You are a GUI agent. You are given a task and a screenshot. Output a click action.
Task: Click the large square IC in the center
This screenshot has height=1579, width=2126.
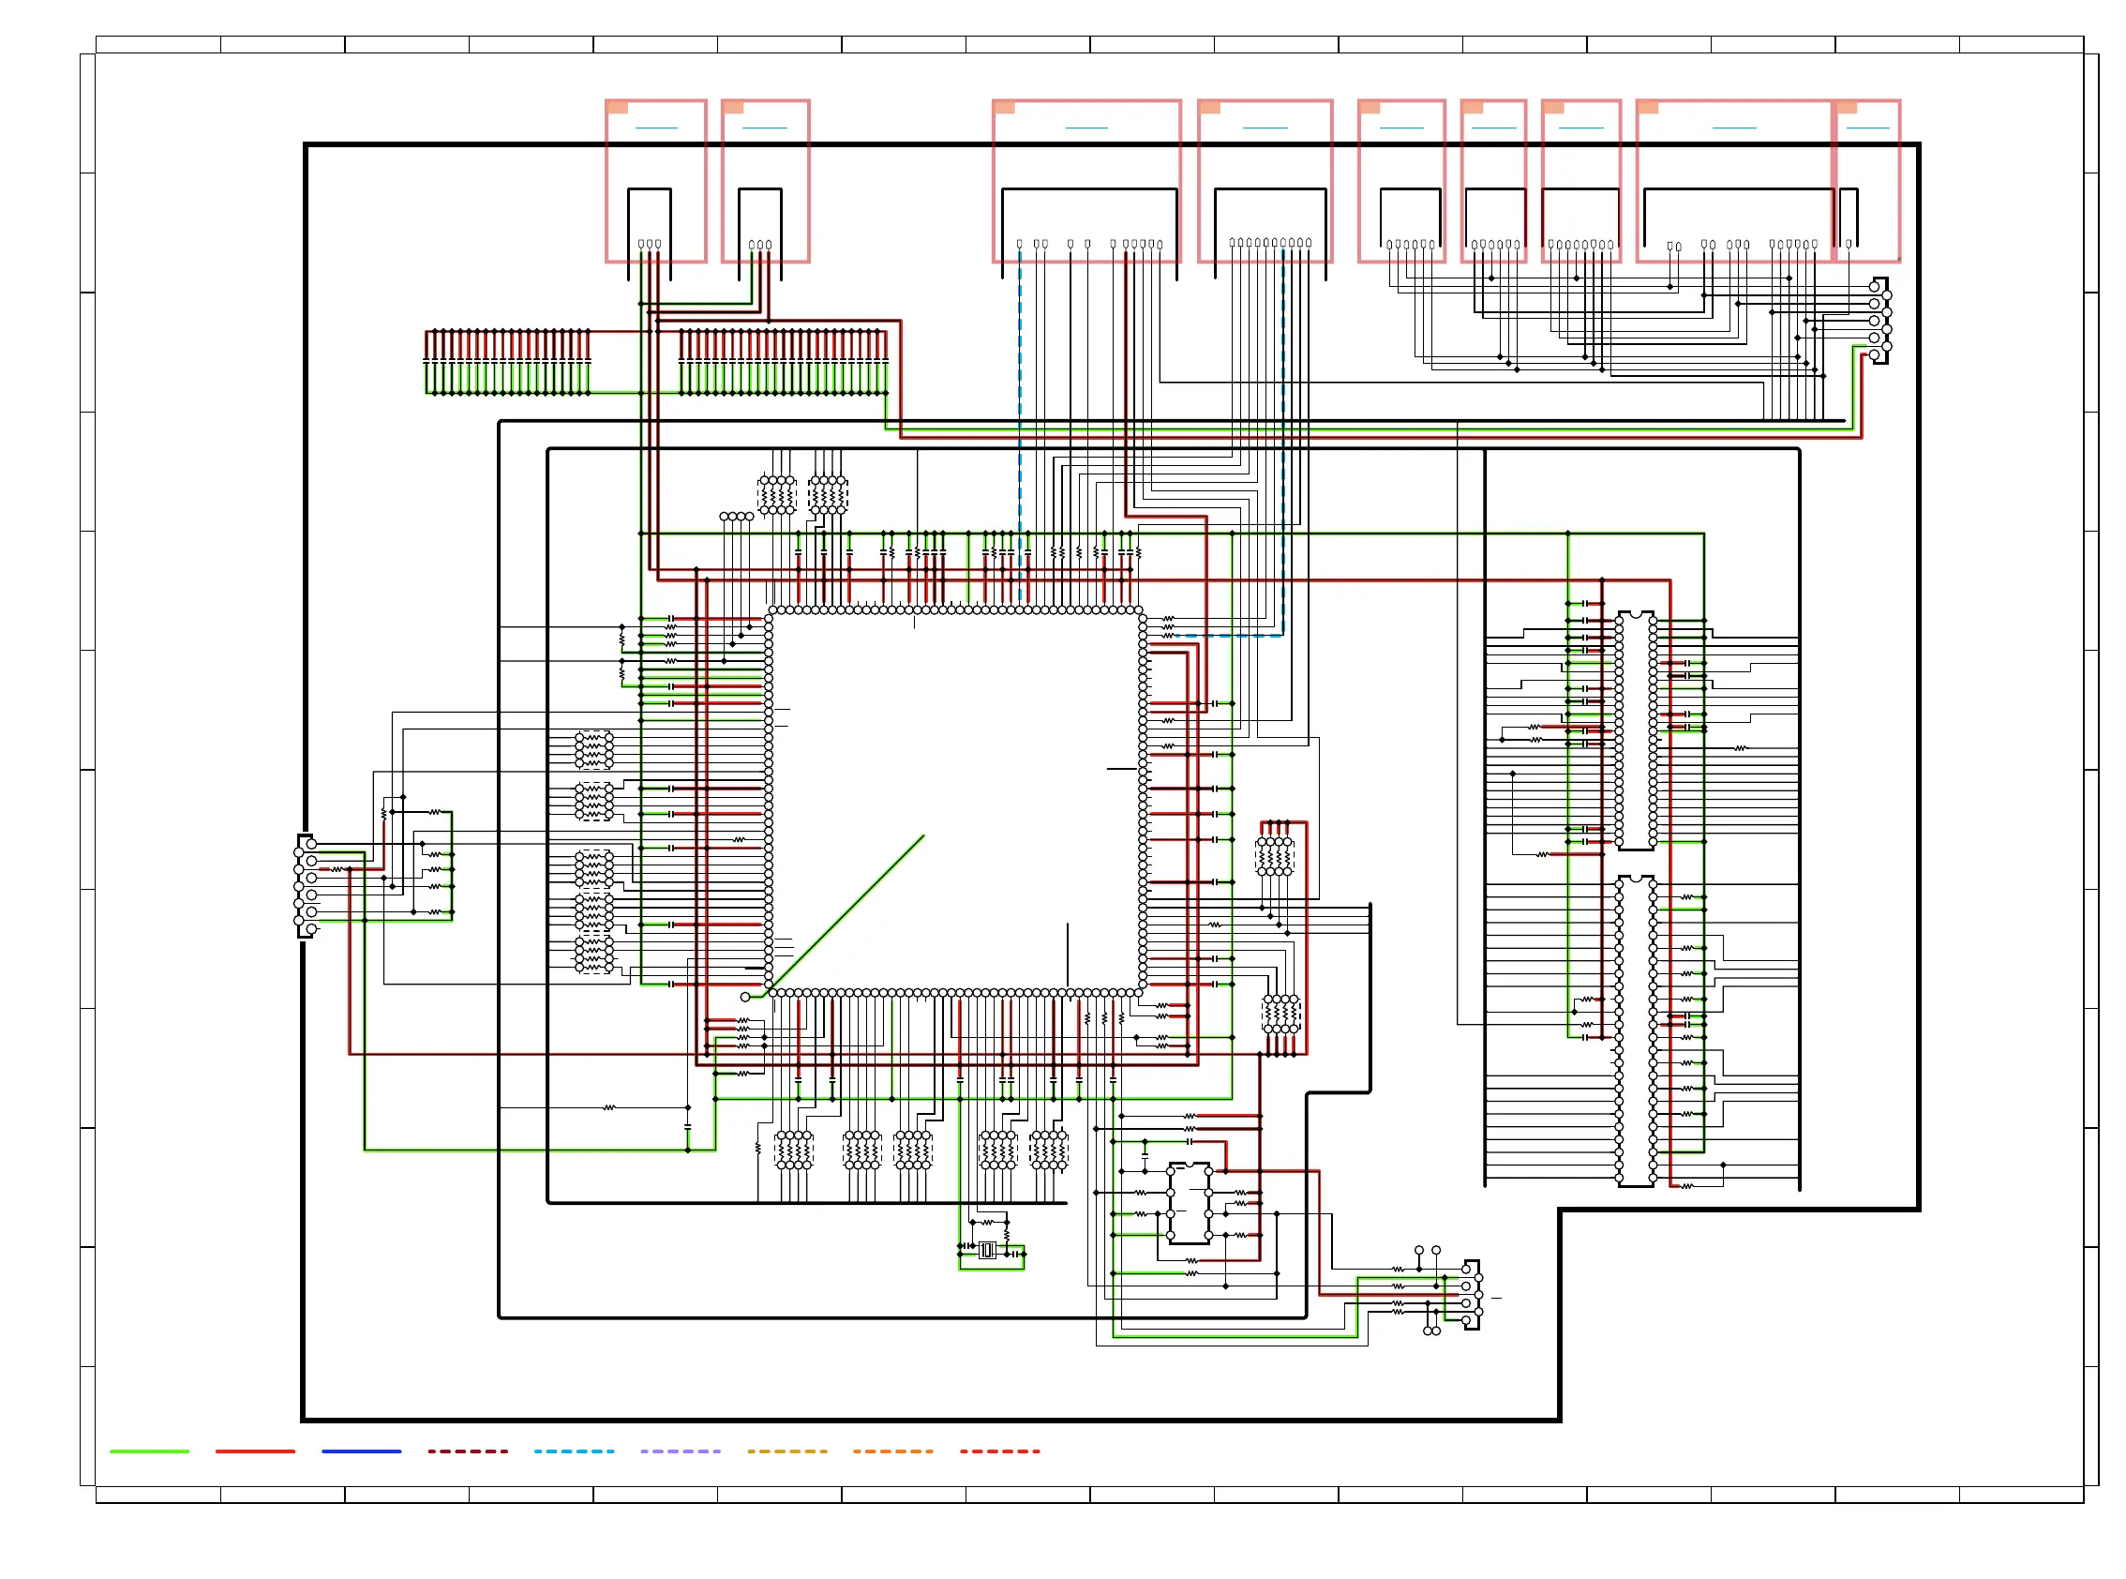click(955, 802)
